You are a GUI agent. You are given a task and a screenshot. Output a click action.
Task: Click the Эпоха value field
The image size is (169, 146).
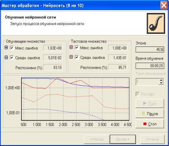pyautogui.click(x=150, y=50)
